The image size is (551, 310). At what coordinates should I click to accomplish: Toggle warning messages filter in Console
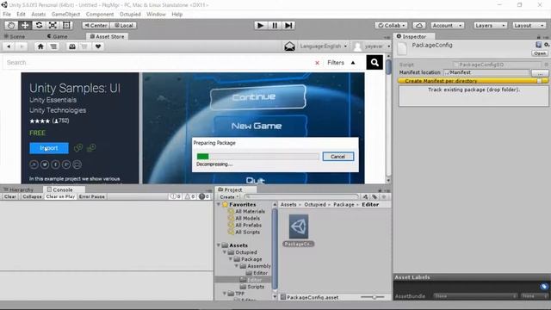pos(189,196)
